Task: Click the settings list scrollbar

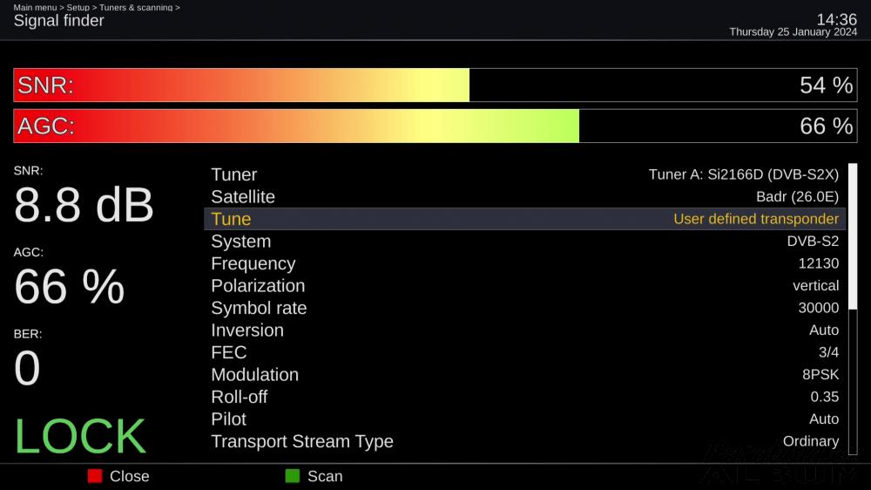Action: click(x=853, y=309)
